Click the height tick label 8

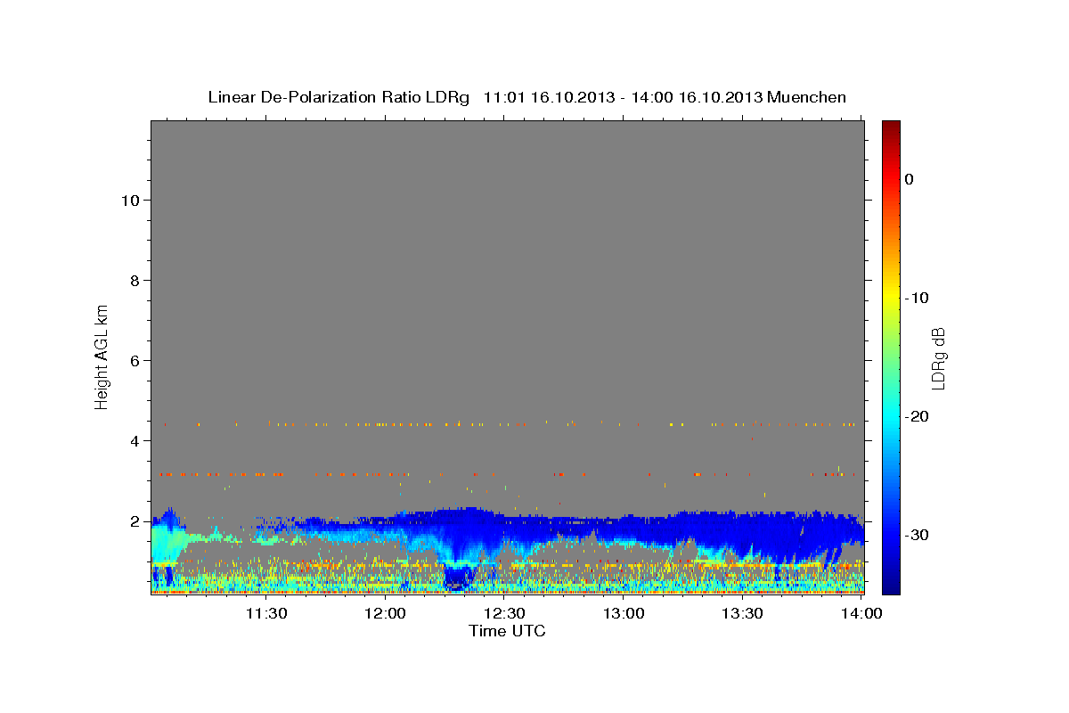134,280
